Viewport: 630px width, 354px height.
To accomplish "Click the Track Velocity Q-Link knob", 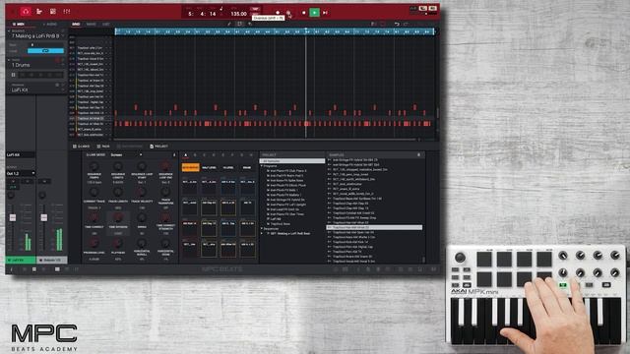I will (142, 193).
